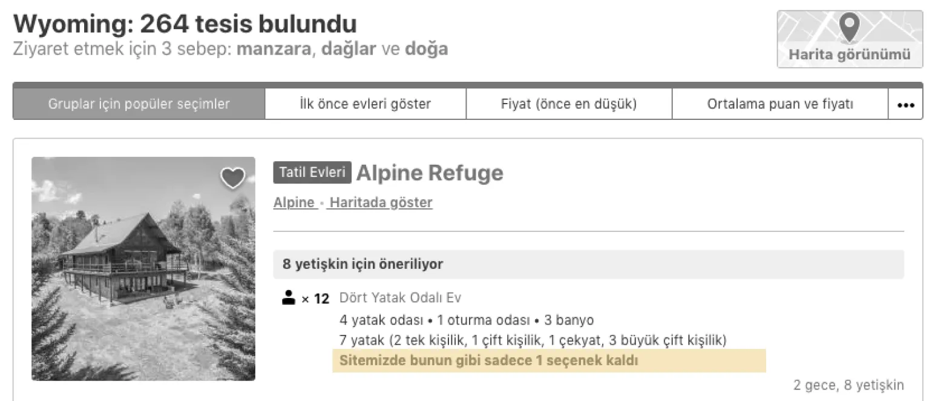Click the 2 gece, 8 yetişkin text

pyautogui.click(x=848, y=385)
